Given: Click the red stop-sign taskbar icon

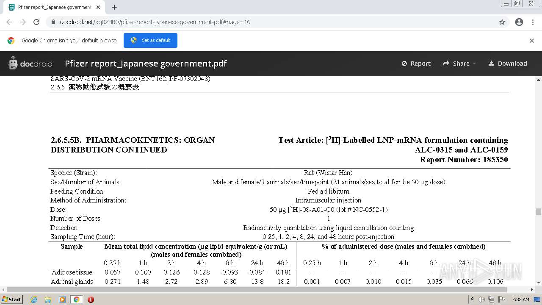Looking at the screenshot, I should pos(91,299).
